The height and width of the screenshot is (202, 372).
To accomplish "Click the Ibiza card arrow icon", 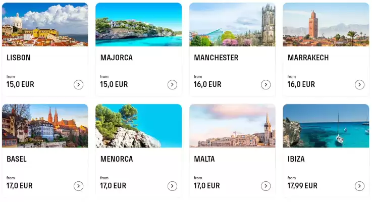I will point(359,186).
